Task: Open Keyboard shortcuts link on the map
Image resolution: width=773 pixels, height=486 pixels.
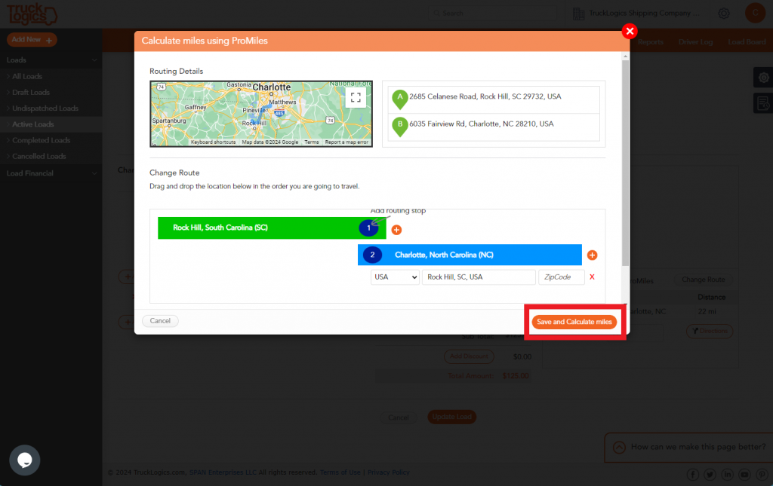Action: pyautogui.click(x=213, y=142)
